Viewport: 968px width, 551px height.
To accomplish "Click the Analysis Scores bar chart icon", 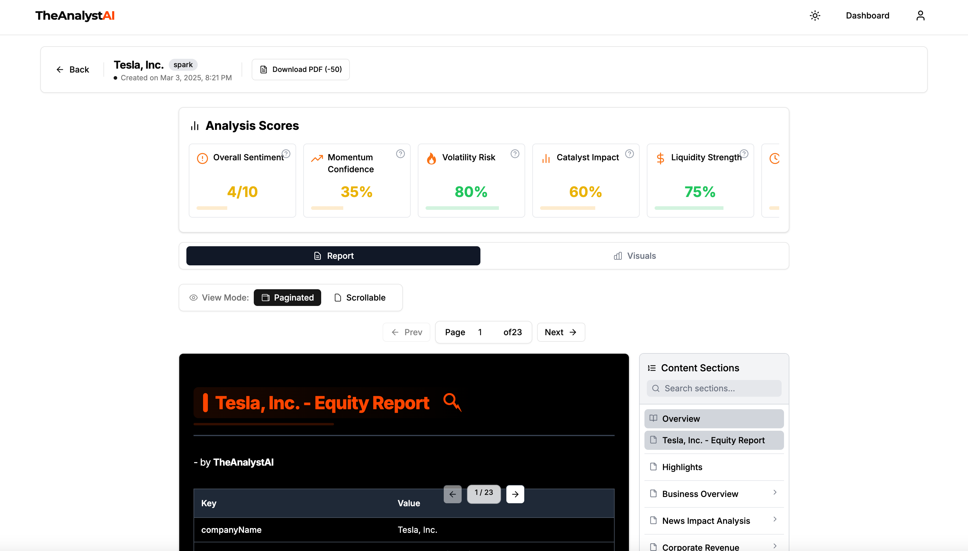I will click(x=195, y=126).
